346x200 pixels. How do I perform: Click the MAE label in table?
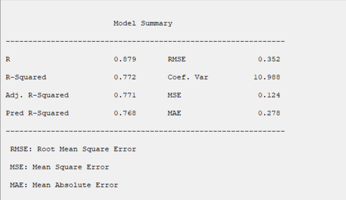(x=174, y=113)
